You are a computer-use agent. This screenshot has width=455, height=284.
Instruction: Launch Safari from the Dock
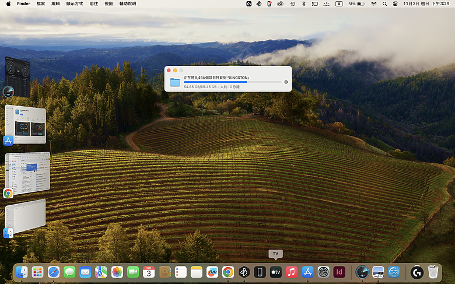(54, 272)
